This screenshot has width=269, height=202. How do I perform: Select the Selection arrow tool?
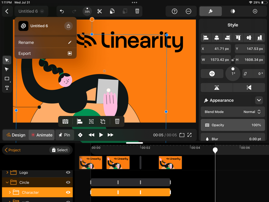tap(7, 60)
